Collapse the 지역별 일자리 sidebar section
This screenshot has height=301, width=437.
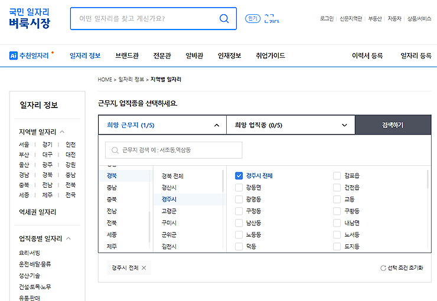(x=62, y=132)
